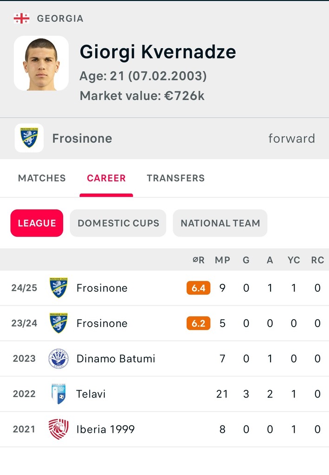Select the Career tab
329x475 pixels.
click(x=106, y=178)
